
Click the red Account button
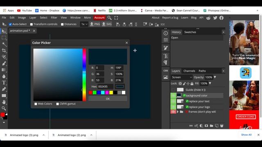[x=99, y=18]
